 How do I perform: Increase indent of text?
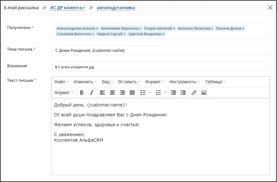(183, 92)
